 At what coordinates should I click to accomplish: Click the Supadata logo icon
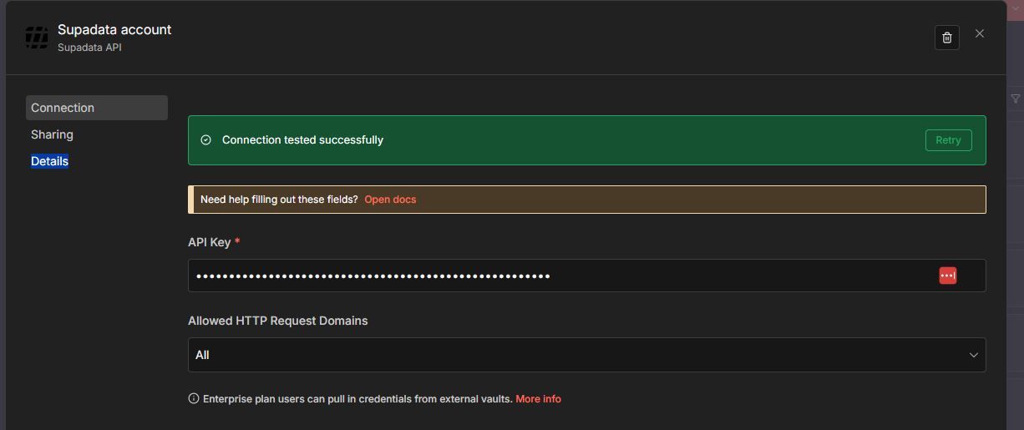[x=37, y=38]
